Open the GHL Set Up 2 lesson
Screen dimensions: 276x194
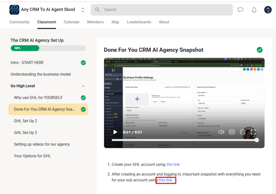[26, 121]
